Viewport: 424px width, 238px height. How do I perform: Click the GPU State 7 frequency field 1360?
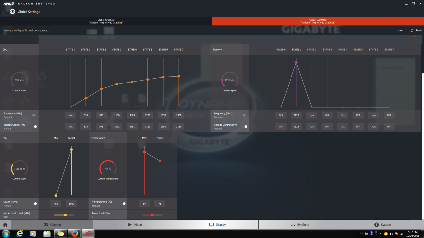179,115
